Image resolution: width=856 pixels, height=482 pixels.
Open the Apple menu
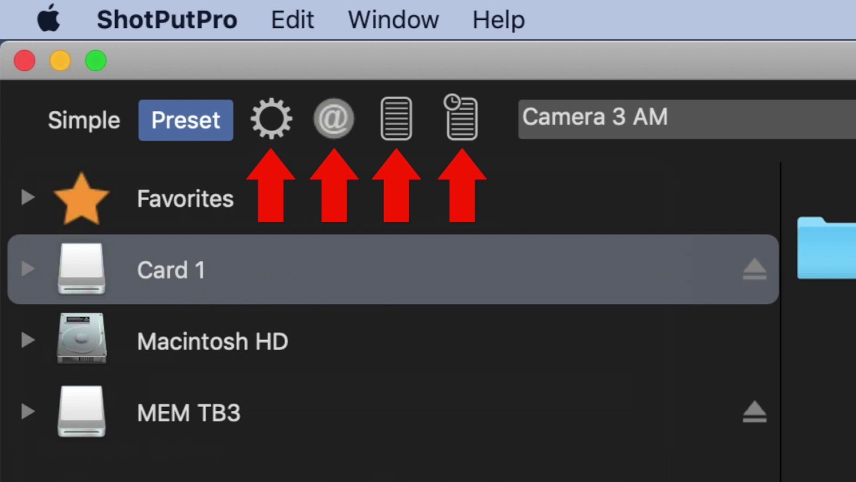pyautogui.click(x=48, y=19)
